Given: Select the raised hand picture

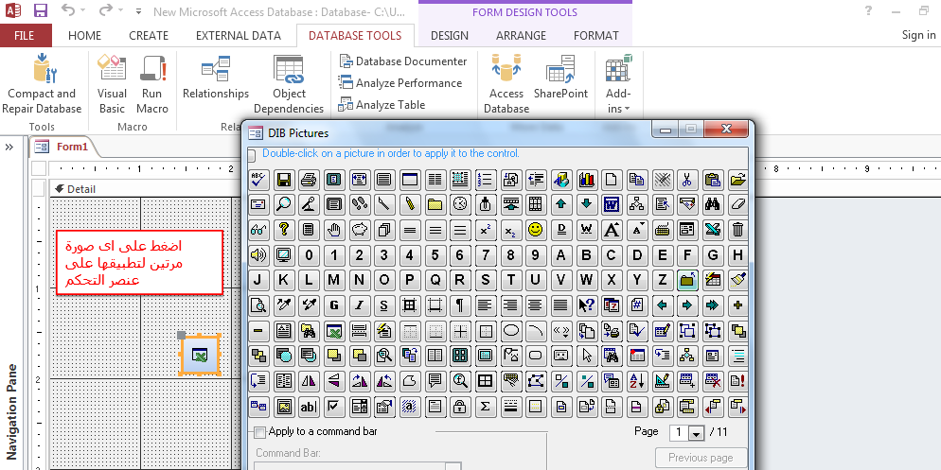Looking at the screenshot, I should (333, 230).
